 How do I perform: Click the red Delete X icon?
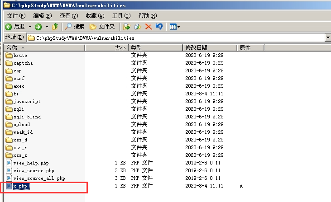point(148,27)
